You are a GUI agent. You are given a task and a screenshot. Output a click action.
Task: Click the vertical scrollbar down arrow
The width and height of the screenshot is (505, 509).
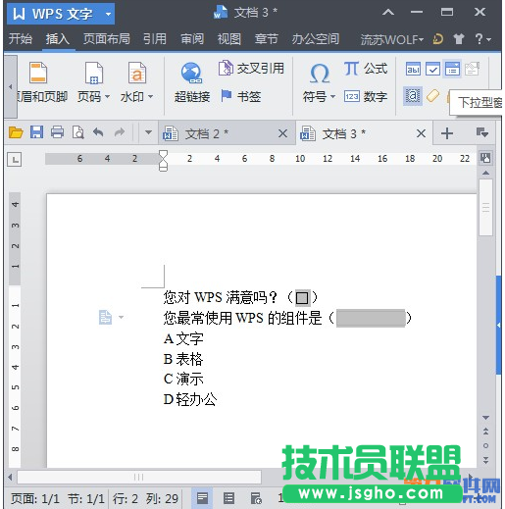point(486,418)
